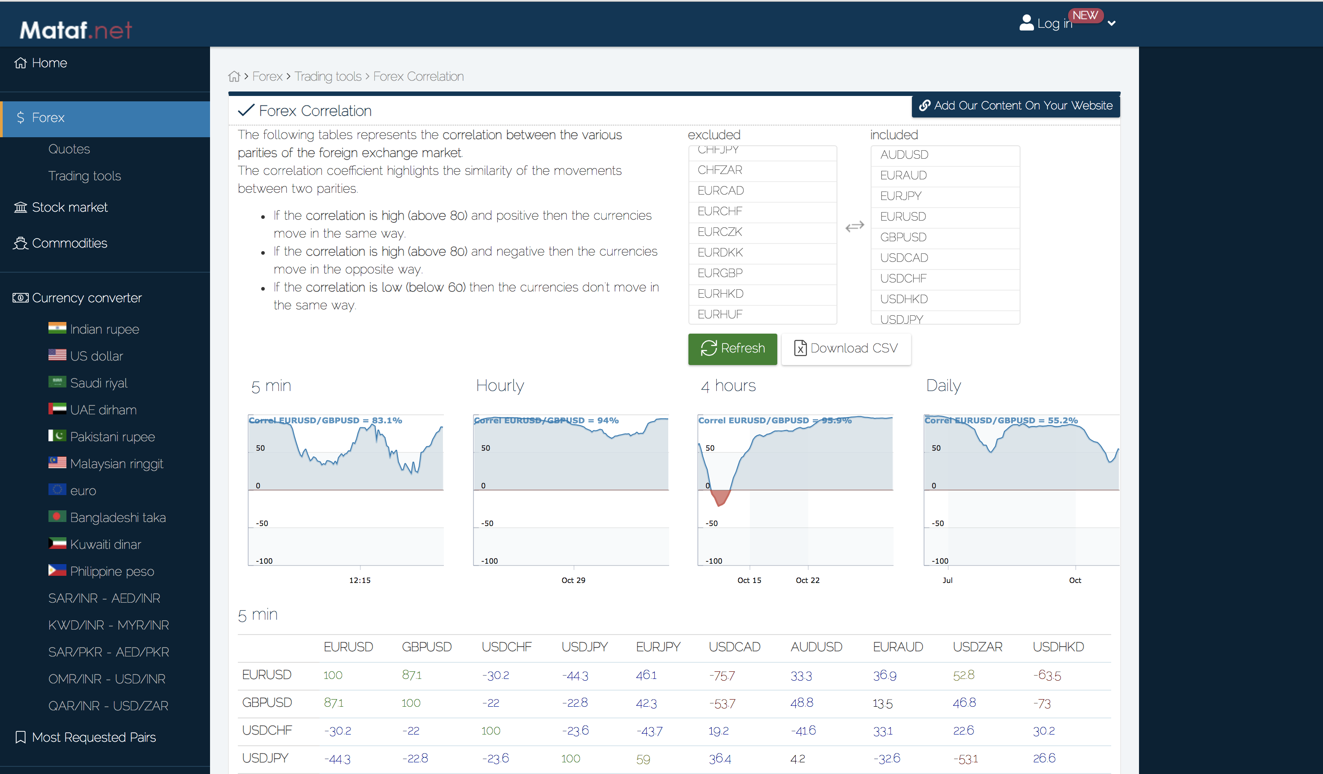Image resolution: width=1323 pixels, height=774 pixels.
Task: Click the user profile icon near Log in
Action: (x=1026, y=23)
